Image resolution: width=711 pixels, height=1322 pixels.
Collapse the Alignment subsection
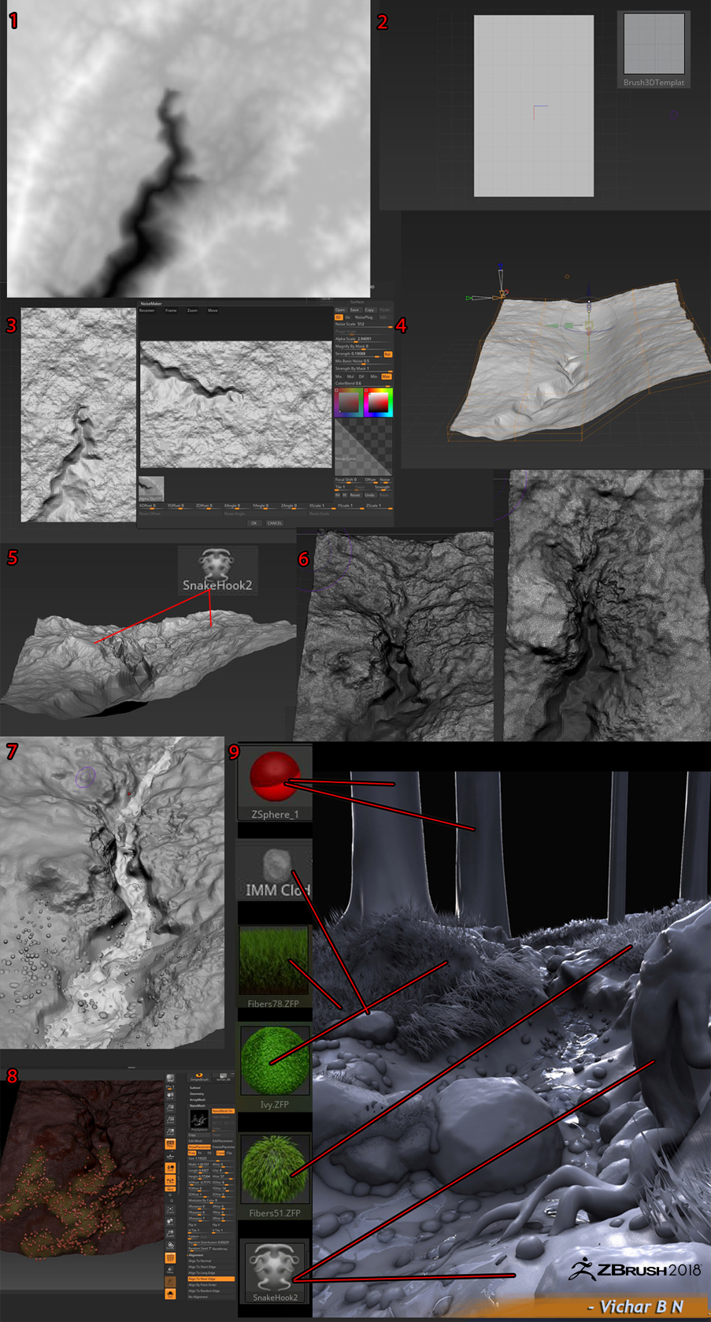[x=196, y=1255]
